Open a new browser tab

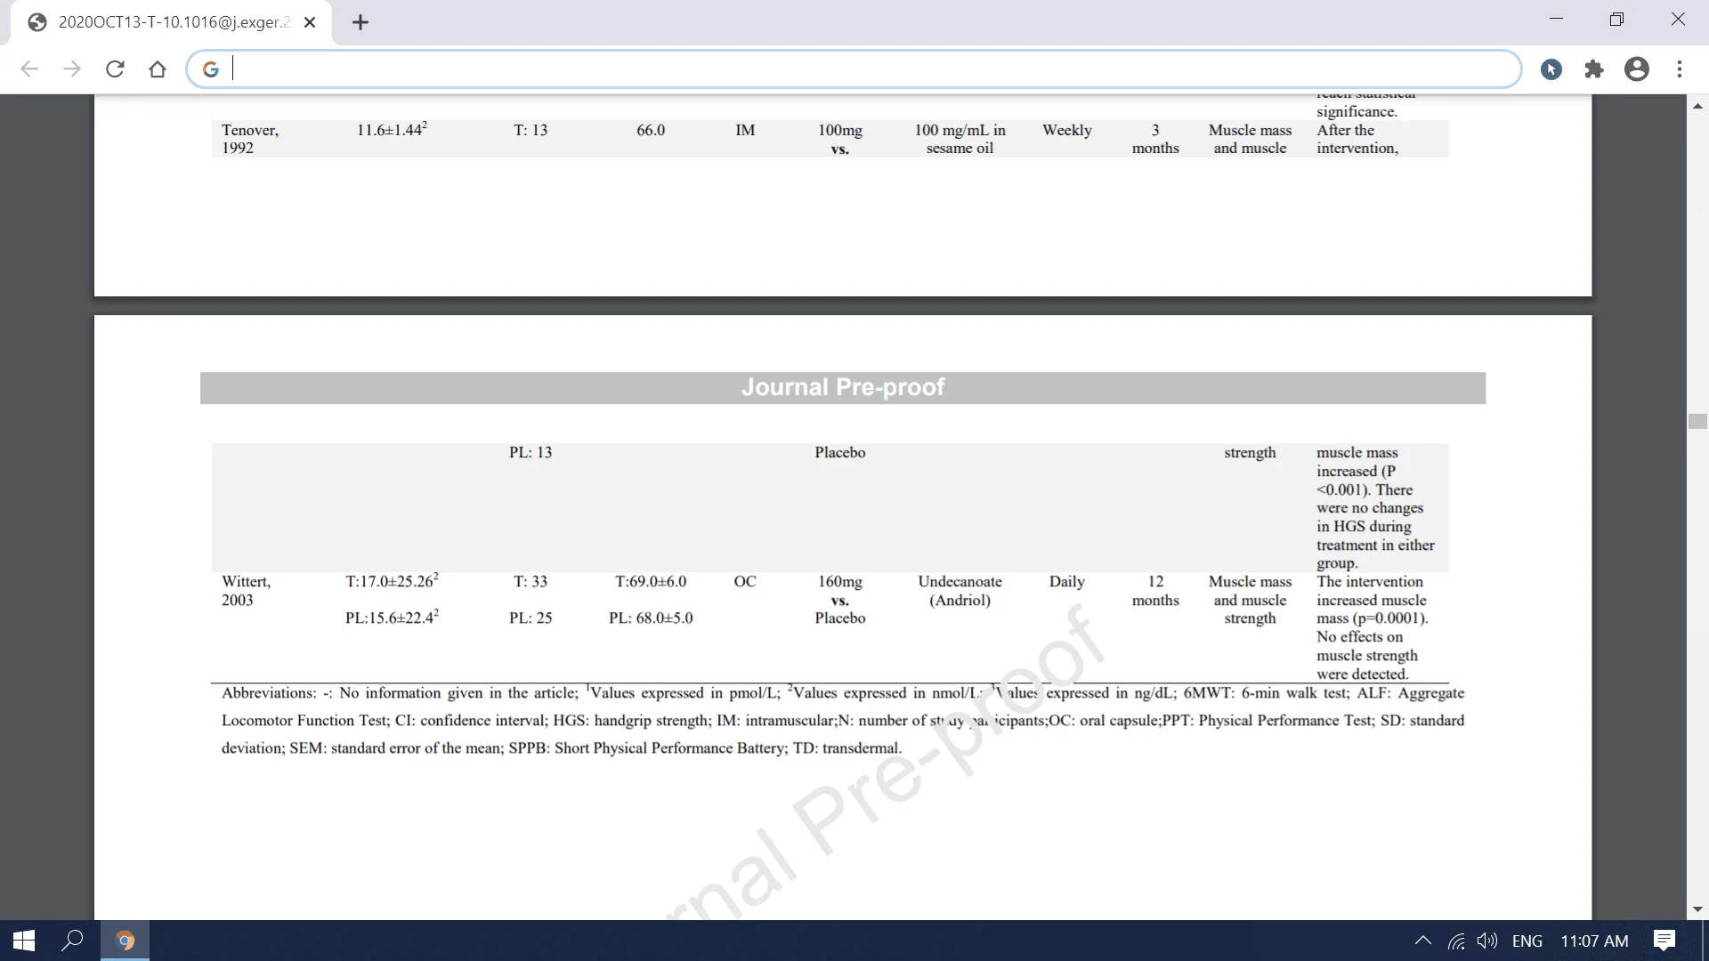pyautogui.click(x=360, y=22)
